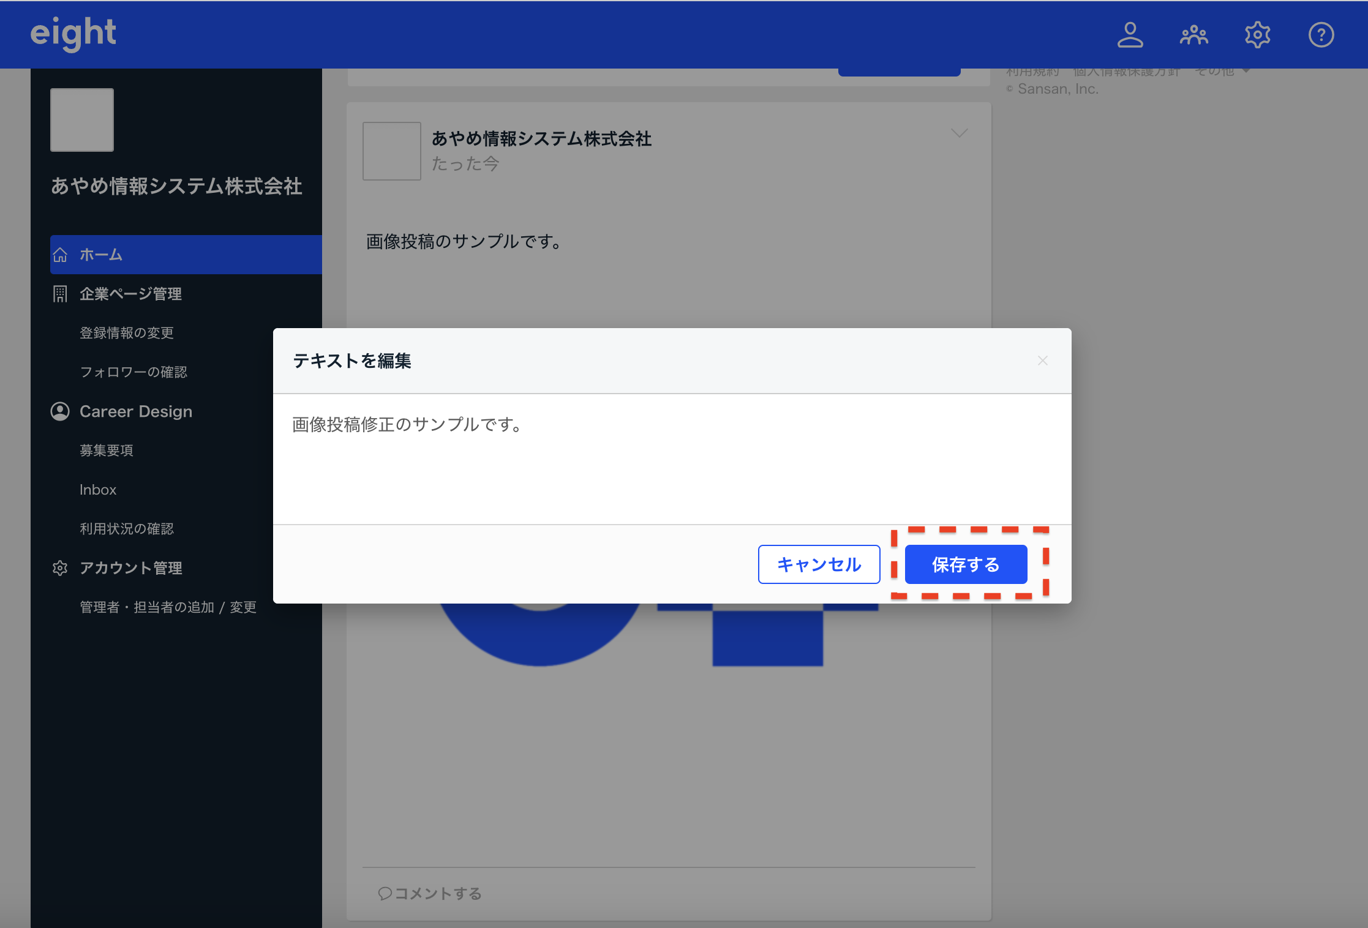This screenshot has height=928, width=1368.
Task: Expand the post options chevron menu
Action: click(x=959, y=133)
